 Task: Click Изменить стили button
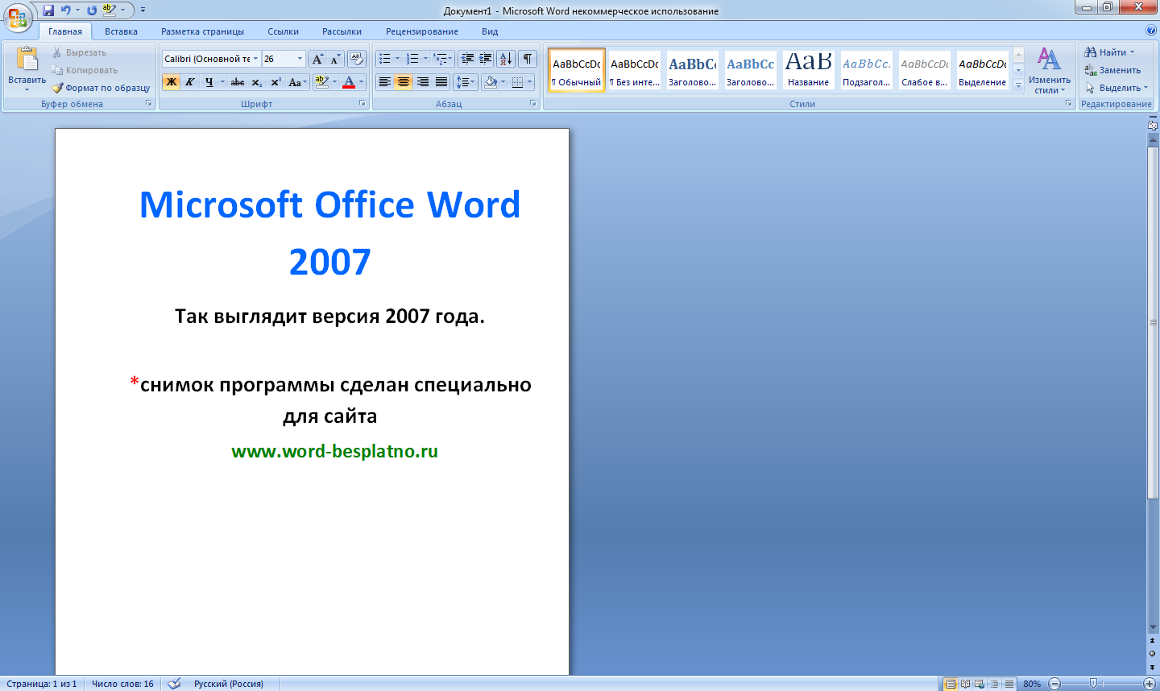pyautogui.click(x=1049, y=70)
